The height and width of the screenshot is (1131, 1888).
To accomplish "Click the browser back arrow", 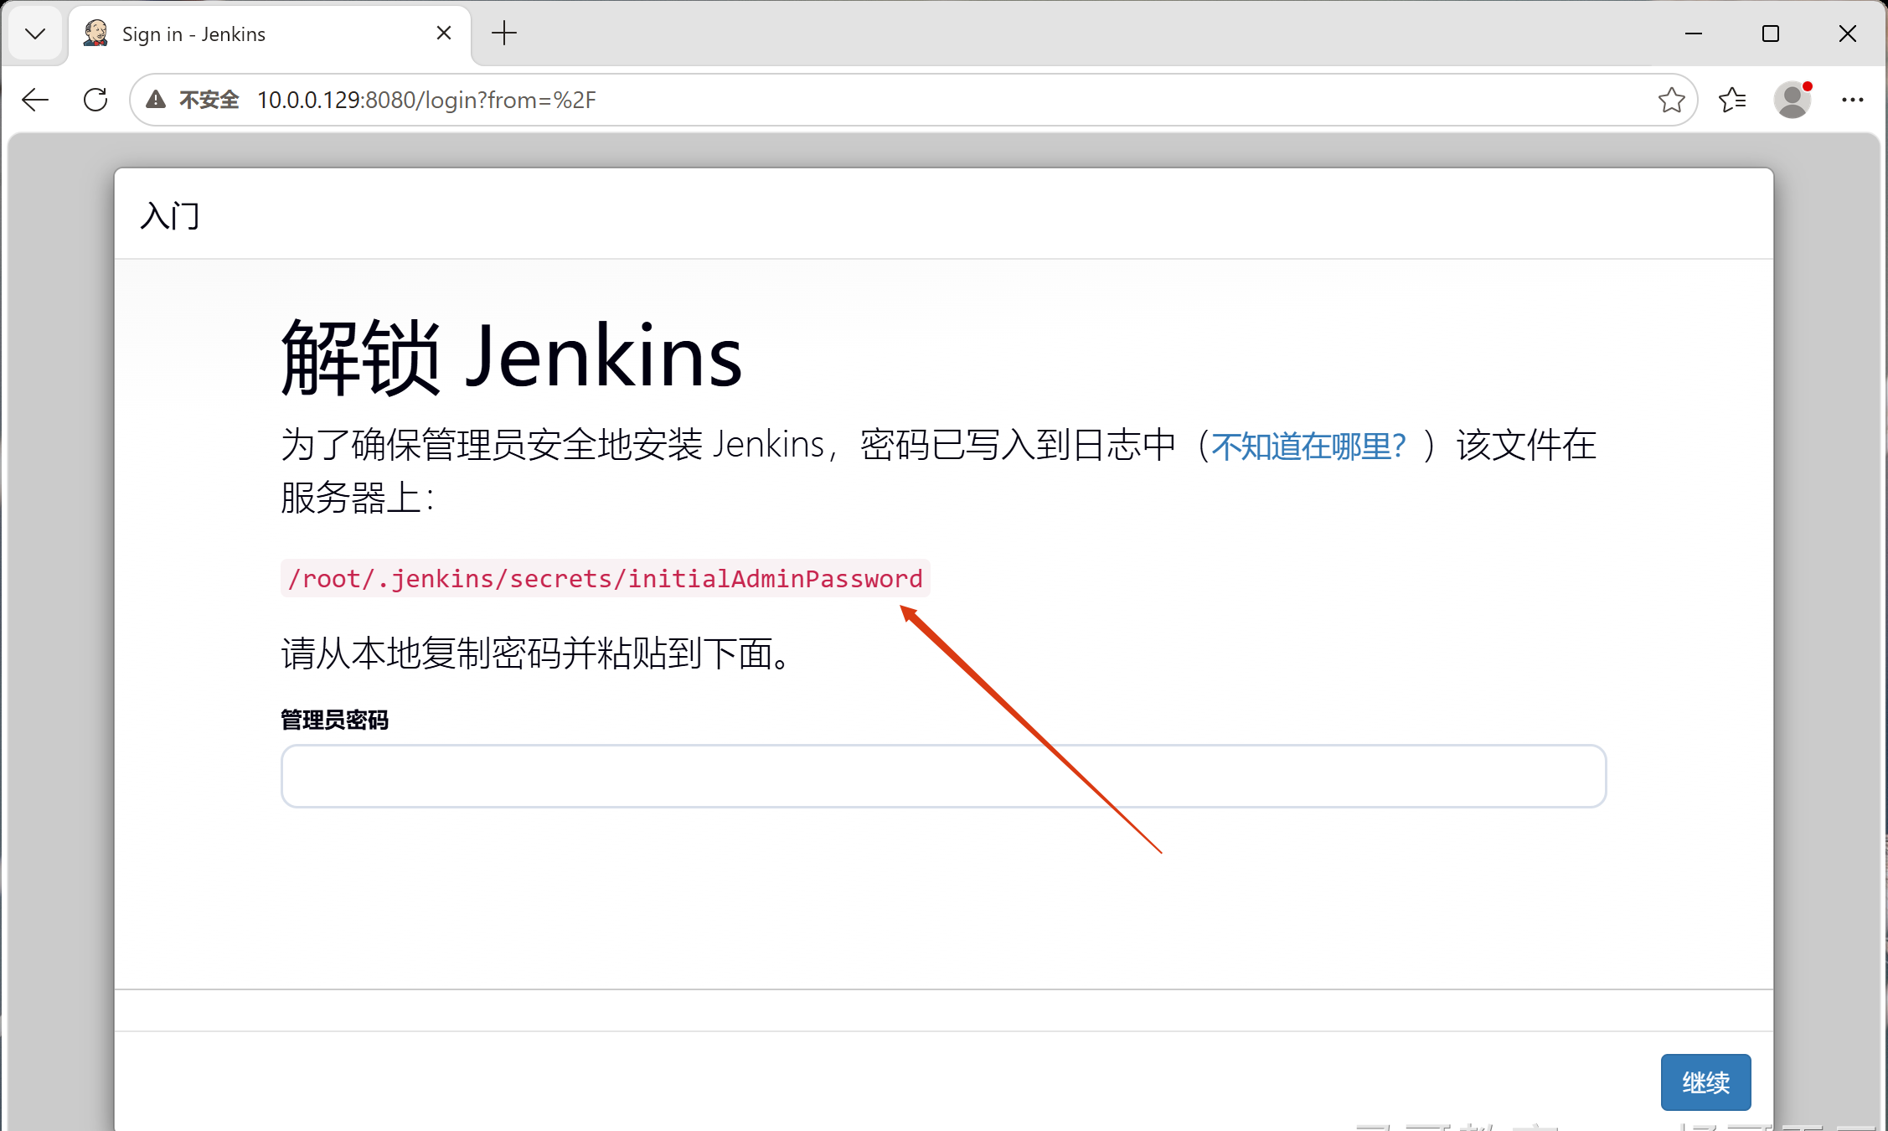I will (35, 100).
